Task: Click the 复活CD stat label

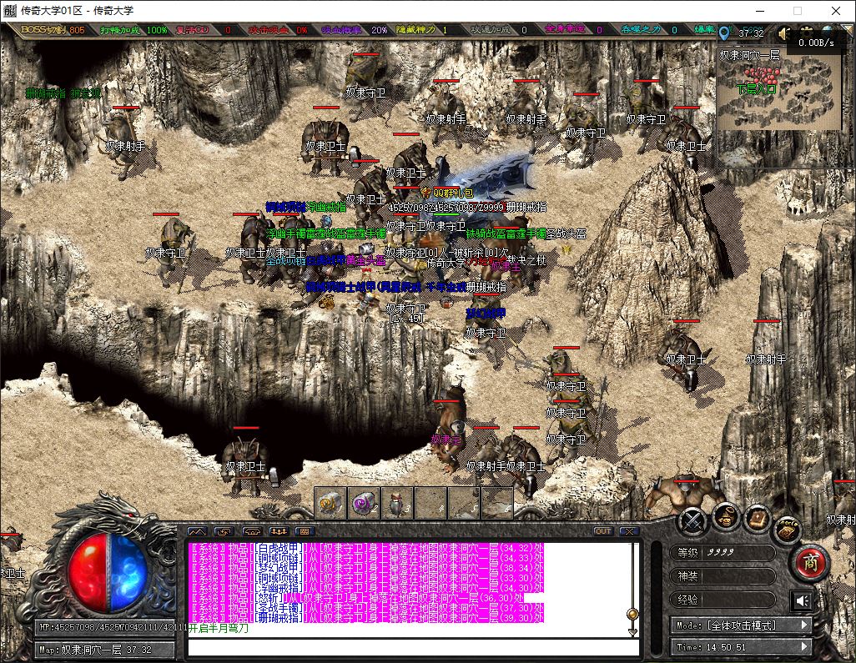Action: pyautogui.click(x=192, y=29)
